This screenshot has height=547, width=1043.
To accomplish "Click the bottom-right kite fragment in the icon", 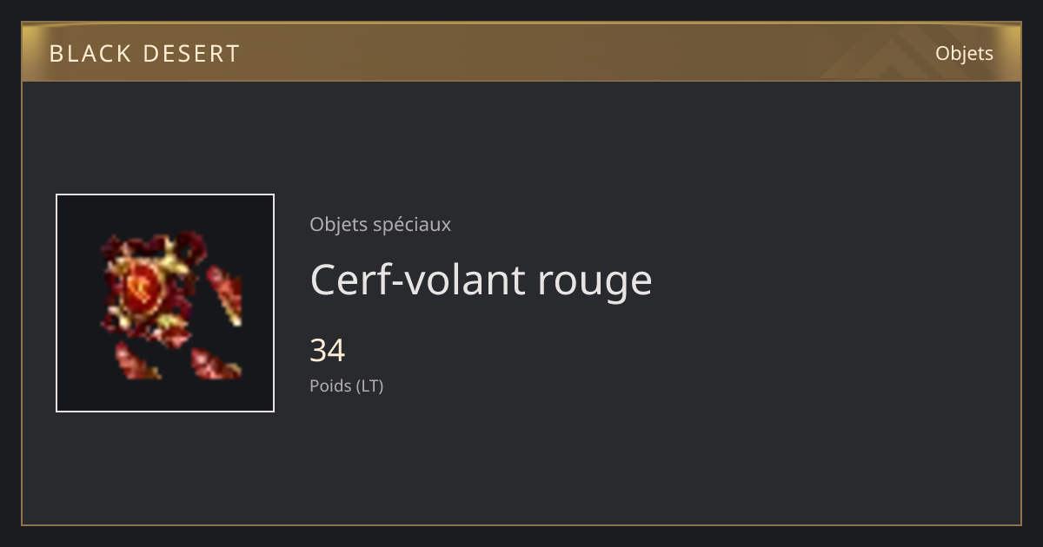I will pyautogui.click(x=216, y=364).
